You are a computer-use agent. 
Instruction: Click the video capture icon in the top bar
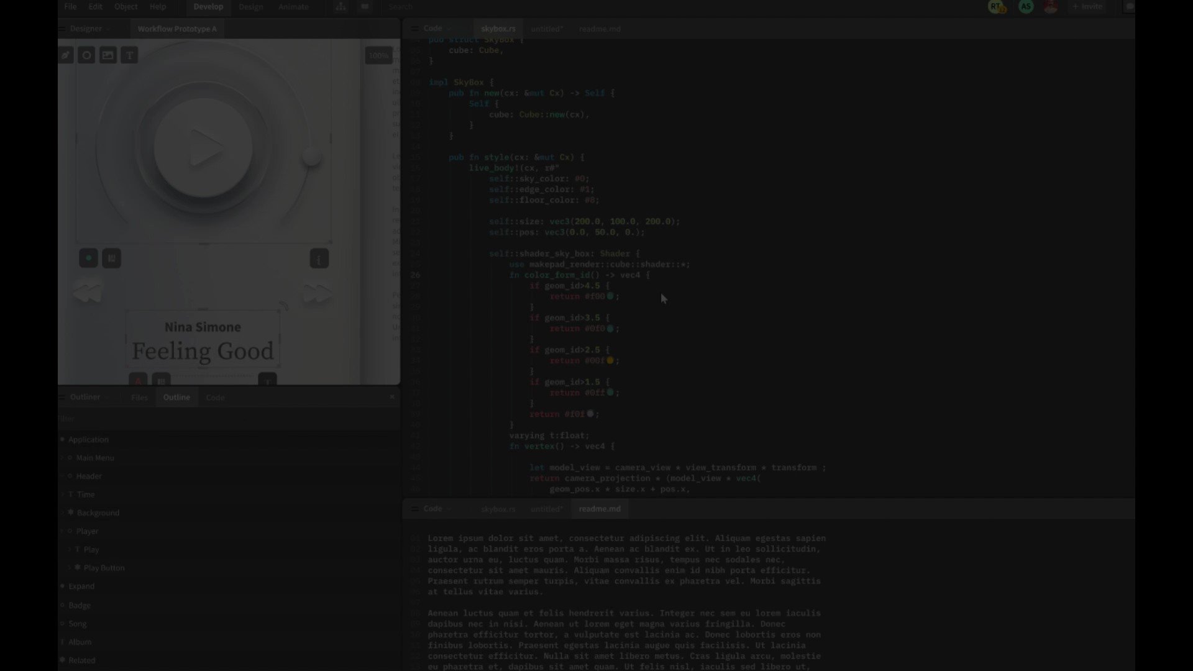click(365, 7)
